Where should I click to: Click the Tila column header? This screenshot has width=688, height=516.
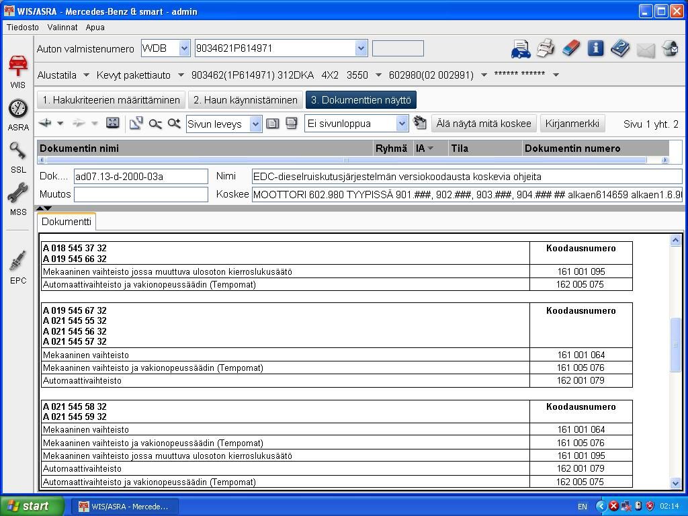(x=486, y=148)
